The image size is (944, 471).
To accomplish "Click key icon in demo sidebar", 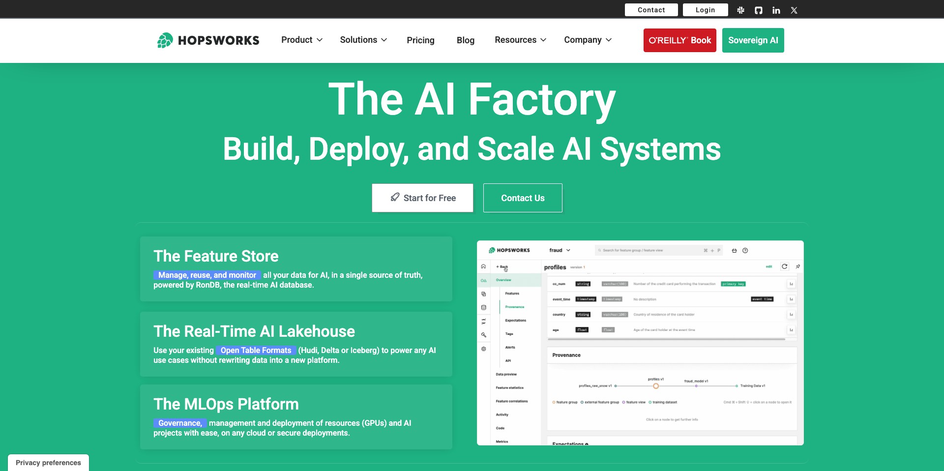I will 483,335.
